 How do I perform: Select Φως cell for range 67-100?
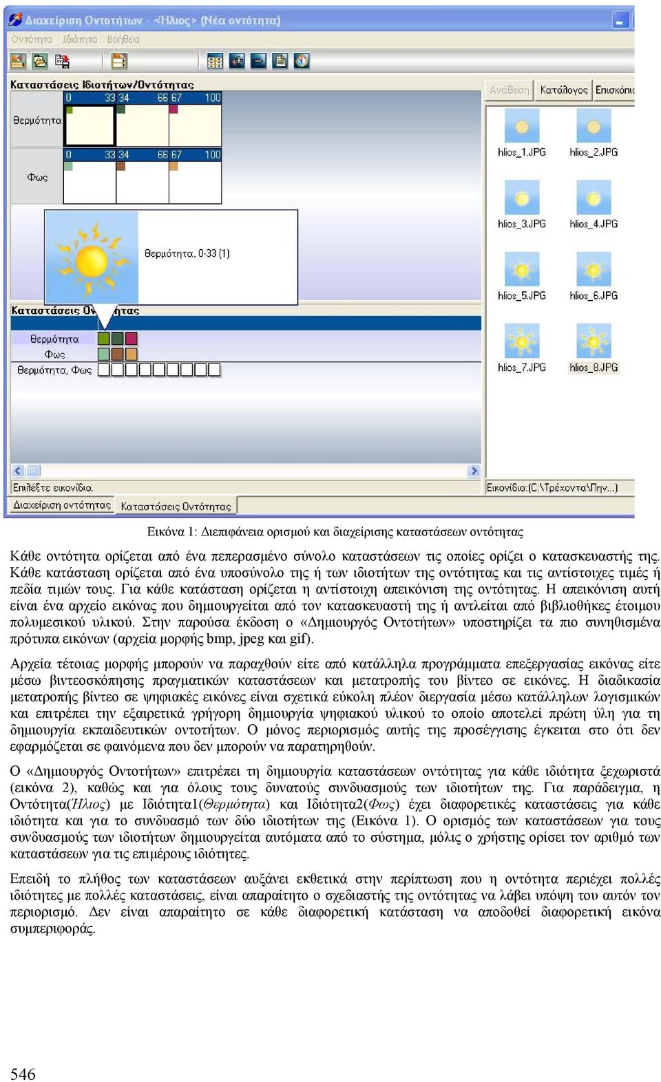[195, 182]
